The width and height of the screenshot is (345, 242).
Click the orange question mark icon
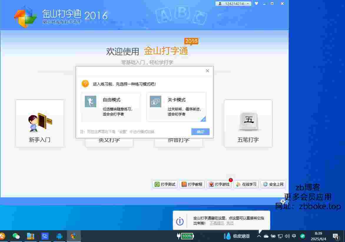(85, 84)
